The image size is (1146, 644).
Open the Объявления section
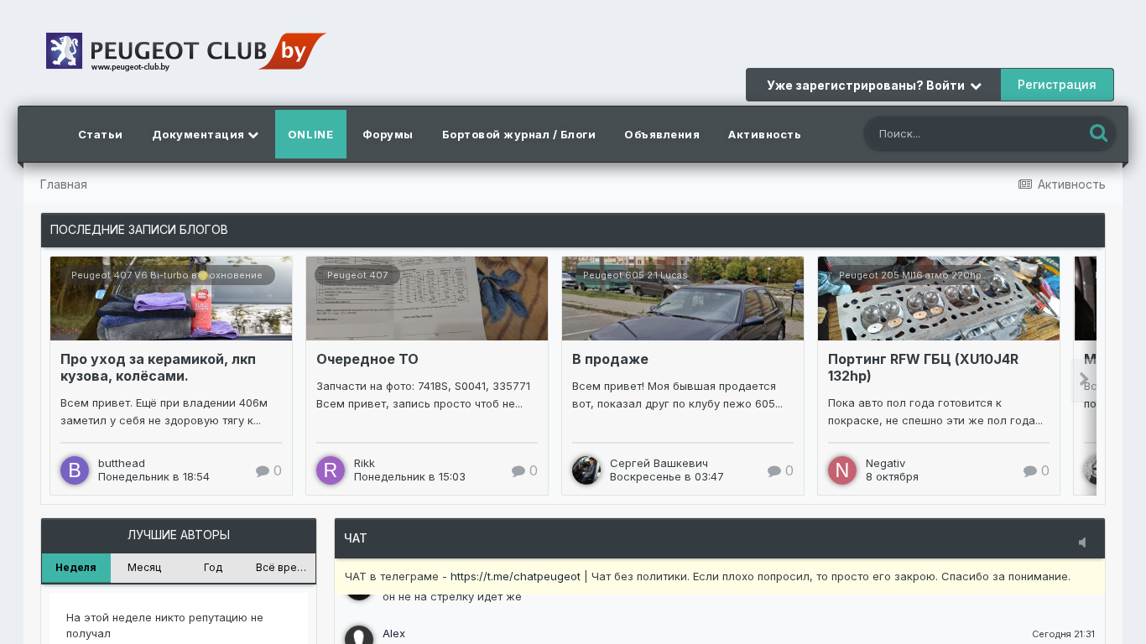click(x=662, y=134)
